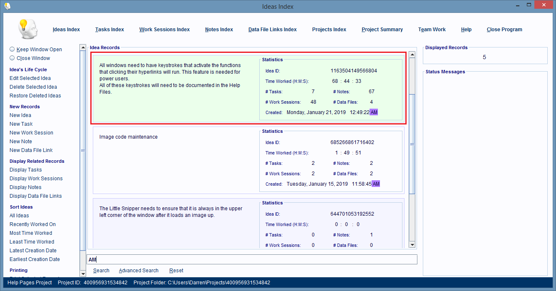
Task: Open the Tasks Index menu item
Action: pos(109,30)
